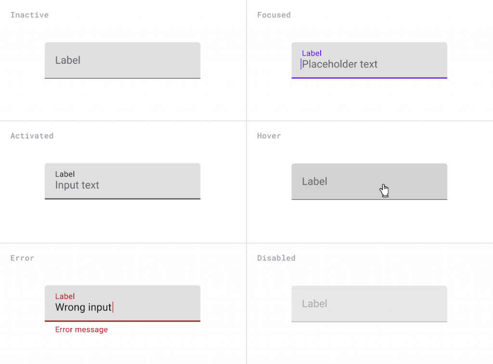493x364 pixels.
Task: Select the "Inactive" section heading
Action: (29, 15)
